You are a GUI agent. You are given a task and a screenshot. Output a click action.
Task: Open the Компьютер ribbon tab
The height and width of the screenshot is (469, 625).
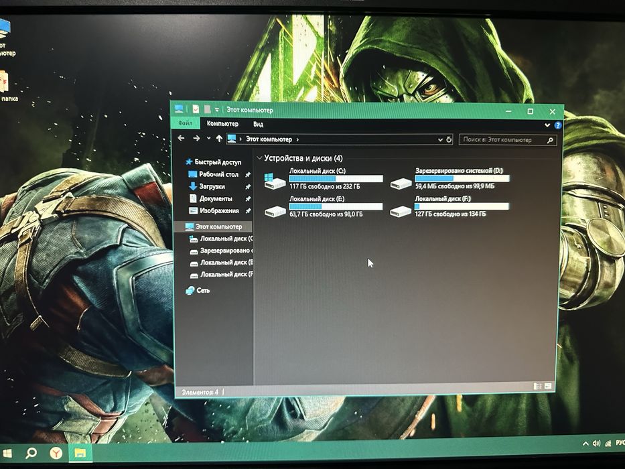click(x=222, y=124)
